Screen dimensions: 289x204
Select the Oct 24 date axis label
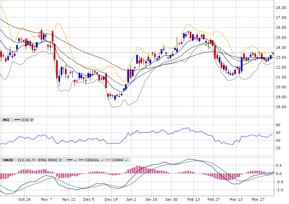click(x=24, y=199)
